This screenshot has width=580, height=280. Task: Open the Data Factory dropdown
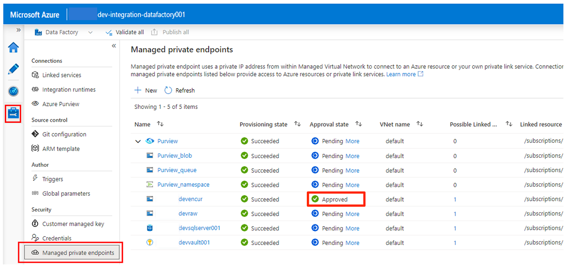(x=64, y=32)
